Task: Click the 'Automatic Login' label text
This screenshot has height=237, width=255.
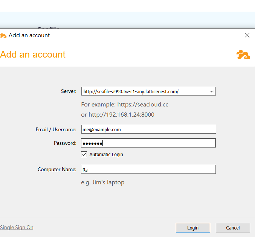Action: click(106, 154)
